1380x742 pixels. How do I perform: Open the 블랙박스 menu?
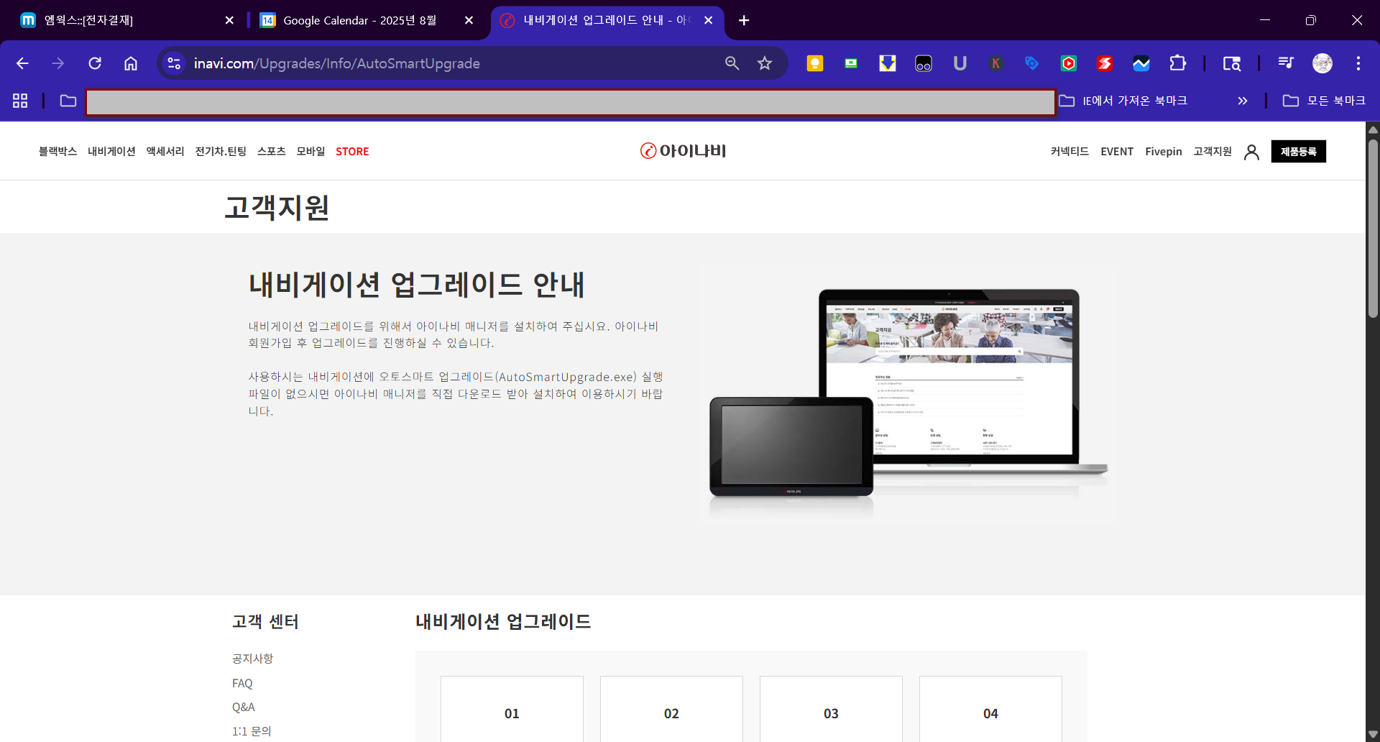tap(57, 151)
